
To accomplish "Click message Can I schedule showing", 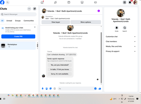I will [x=61, y=55].
